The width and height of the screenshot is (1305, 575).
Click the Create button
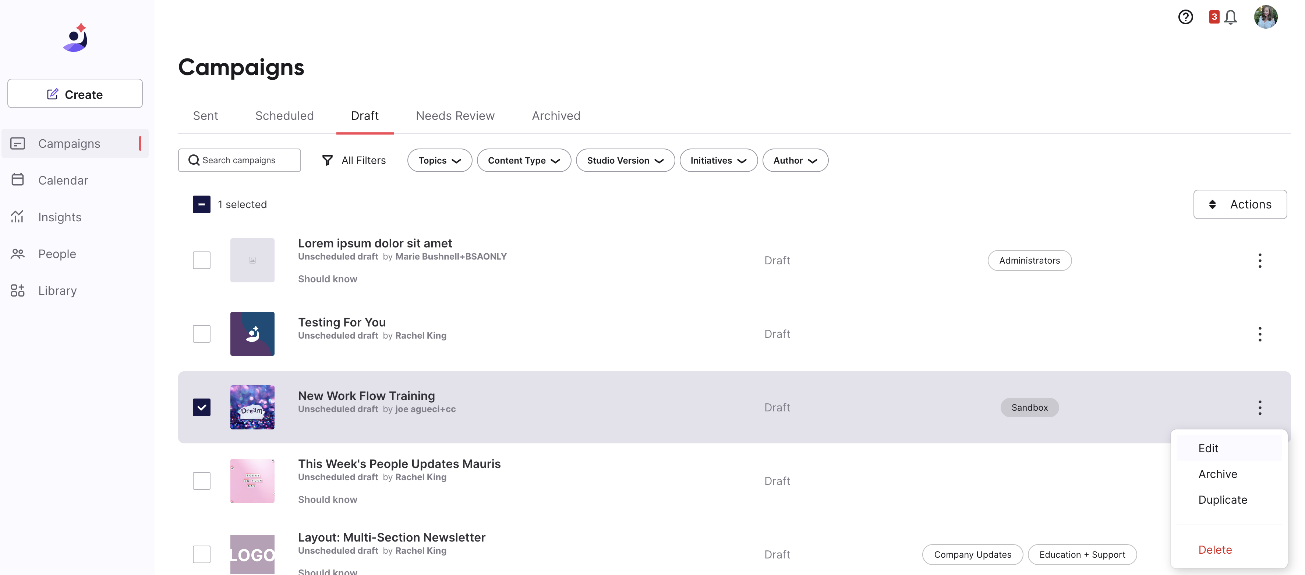(75, 94)
